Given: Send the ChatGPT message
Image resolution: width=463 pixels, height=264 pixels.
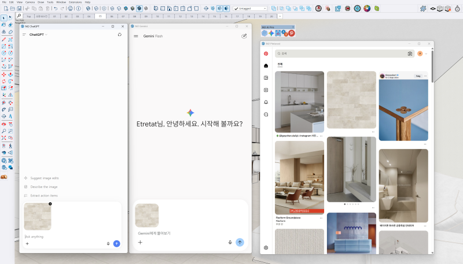Looking at the screenshot, I should (117, 244).
